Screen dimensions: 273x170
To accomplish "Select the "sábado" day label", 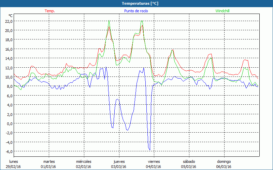I will tap(189, 161).
